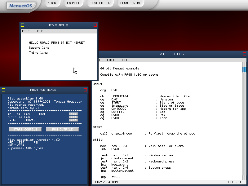Click the path value "/RD/1/" in FASM settings

pos(30,120)
